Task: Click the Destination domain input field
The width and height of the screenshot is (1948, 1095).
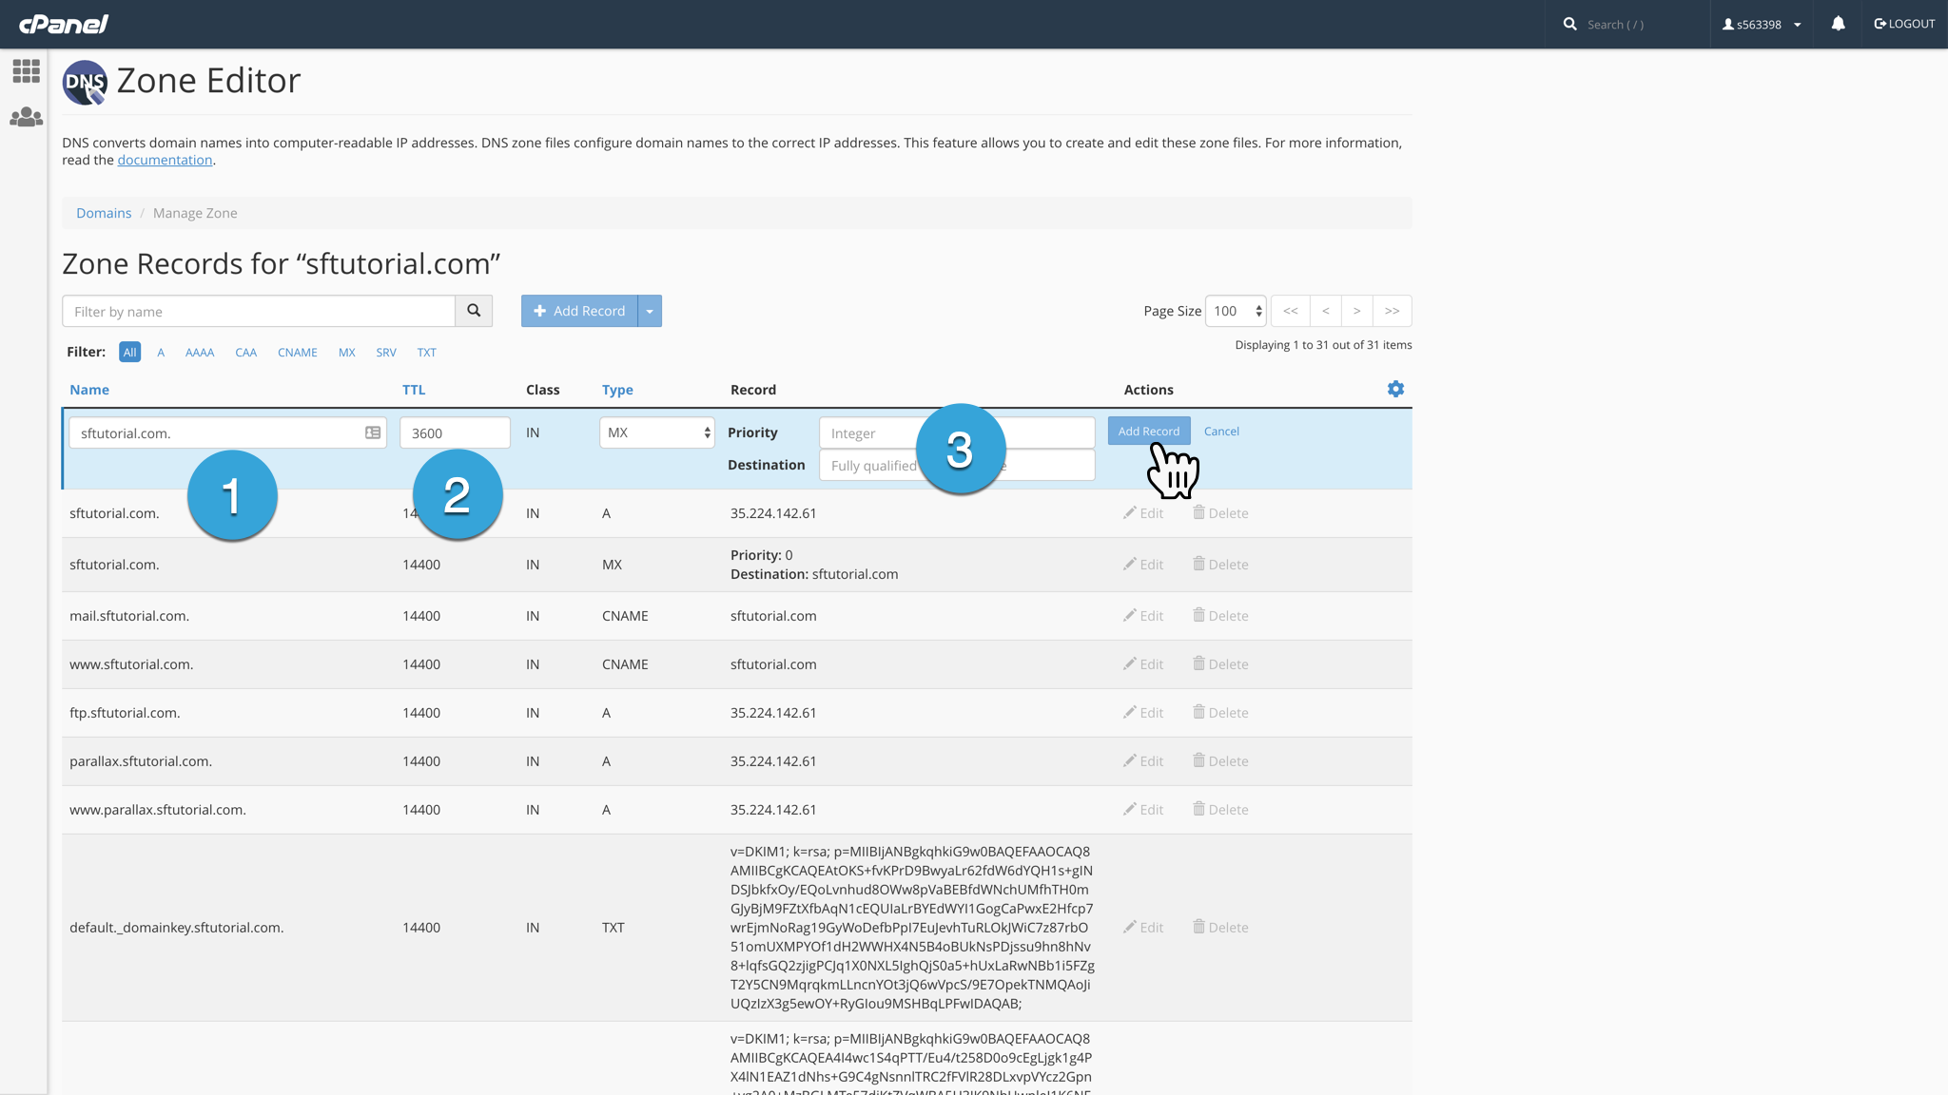Action: (957, 465)
